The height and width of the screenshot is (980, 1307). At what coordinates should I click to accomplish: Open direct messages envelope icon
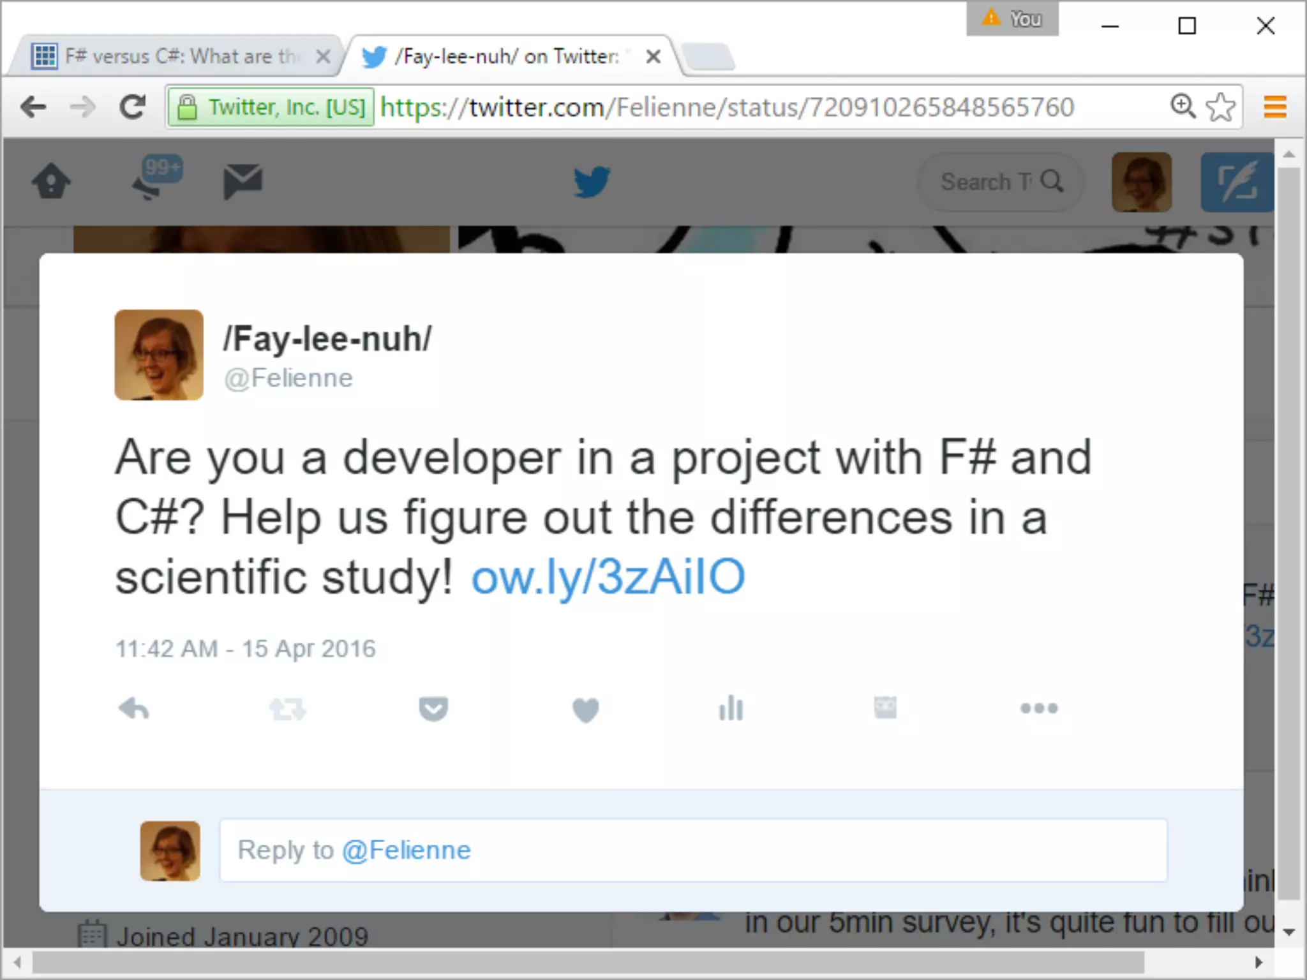243,181
